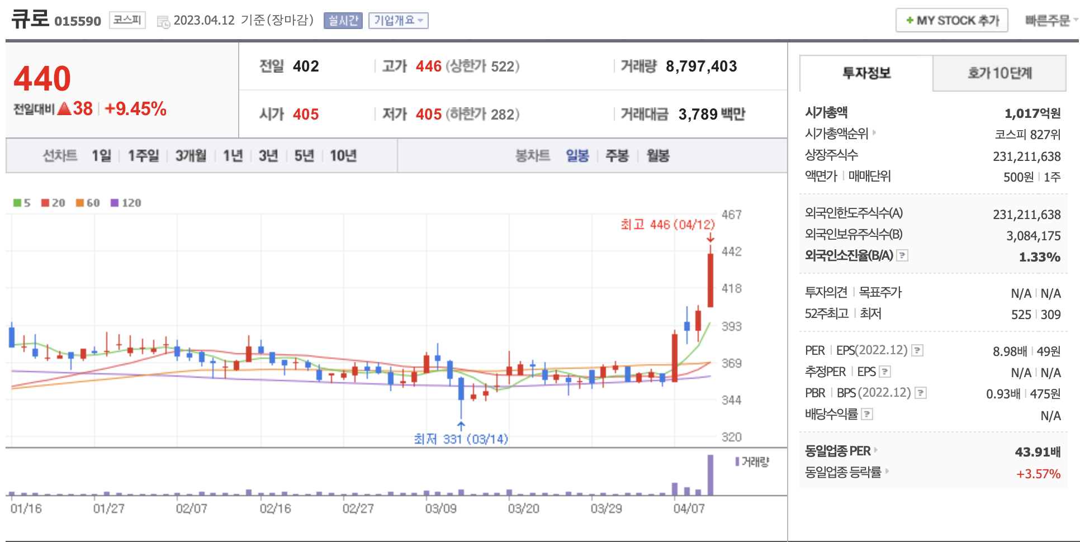Click the arrow icon beside 동일업종 등락률

(x=887, y=472)
